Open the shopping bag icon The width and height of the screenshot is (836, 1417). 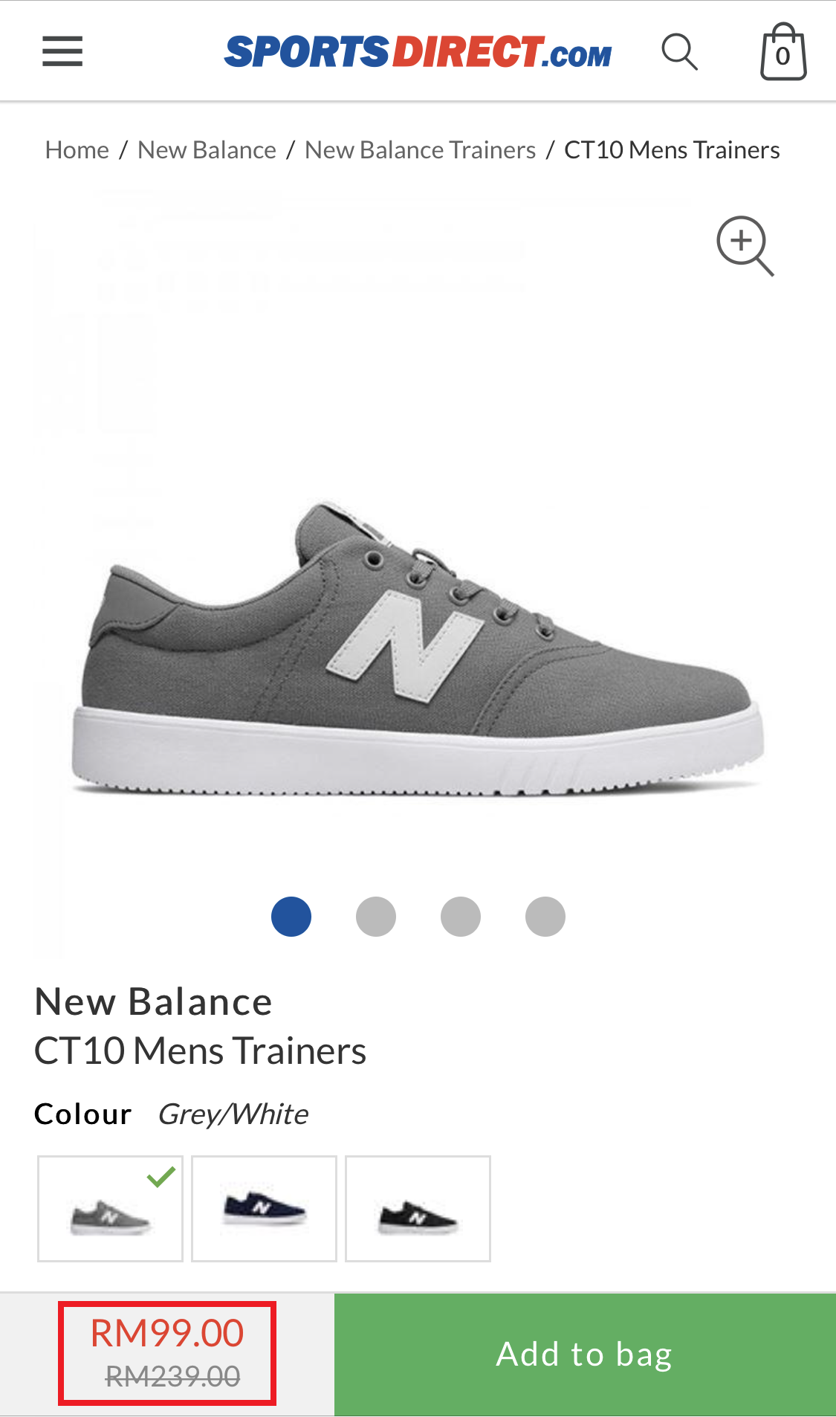click(783, 51)
